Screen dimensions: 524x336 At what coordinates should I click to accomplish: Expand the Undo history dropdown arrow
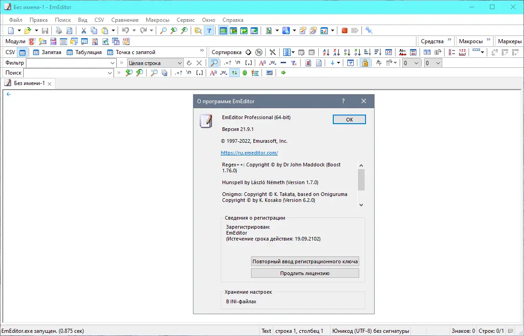pos(134,30)
